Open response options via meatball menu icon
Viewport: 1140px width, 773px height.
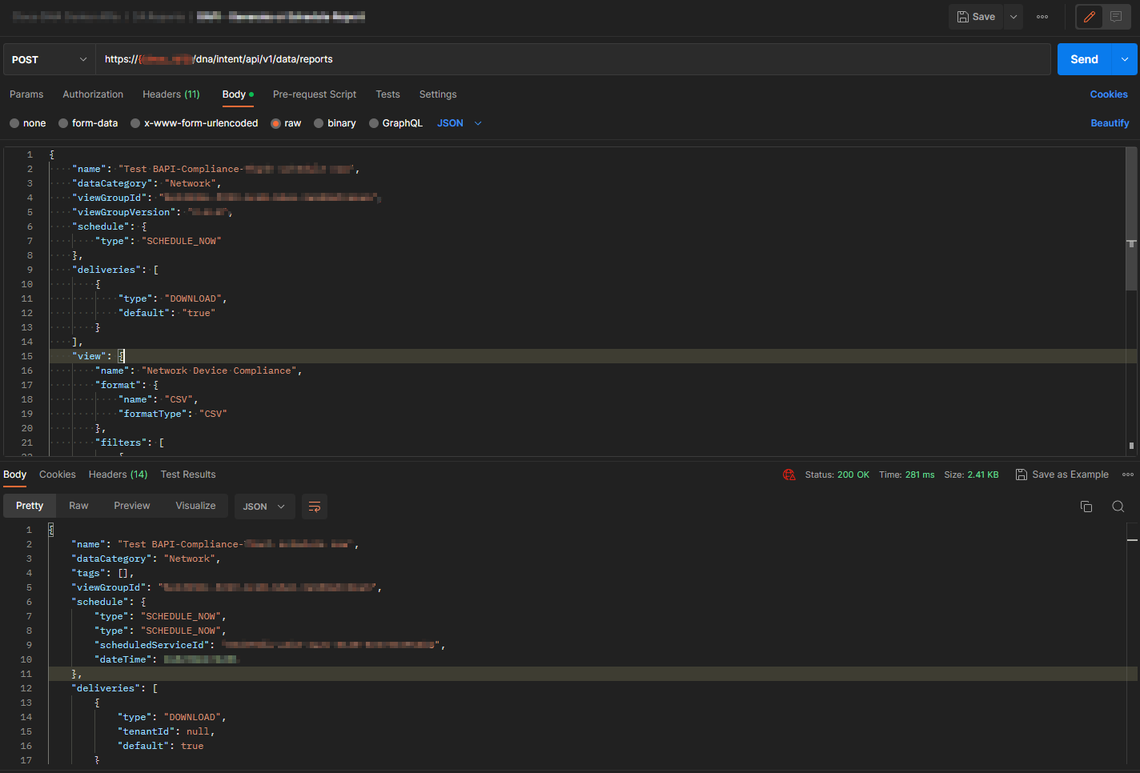coord(1128,474)
